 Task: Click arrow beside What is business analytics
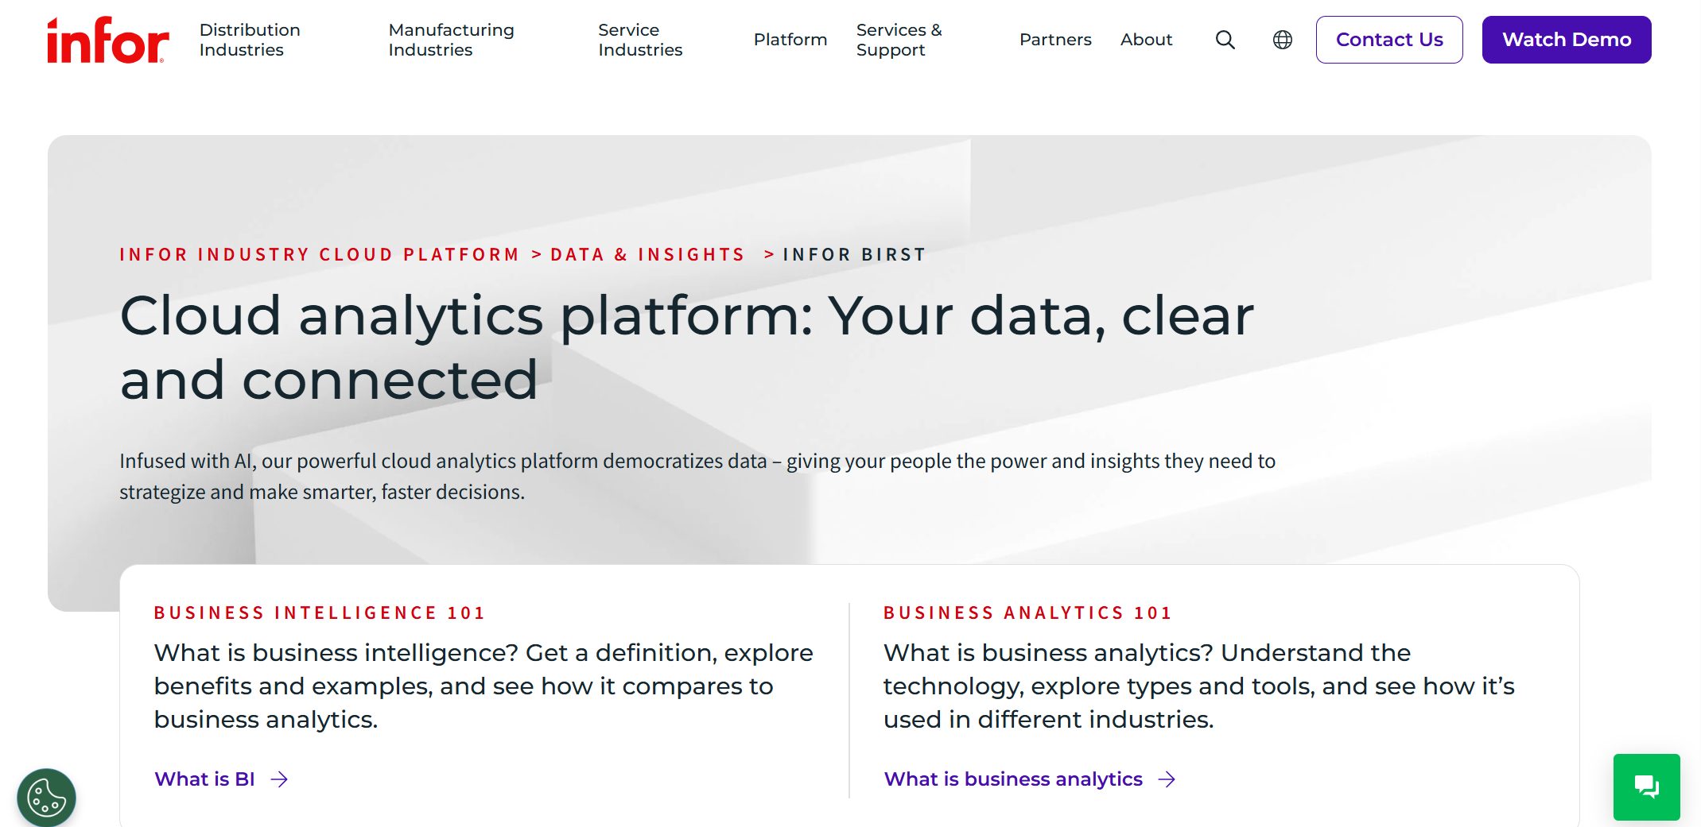[x=1167, y=779]
